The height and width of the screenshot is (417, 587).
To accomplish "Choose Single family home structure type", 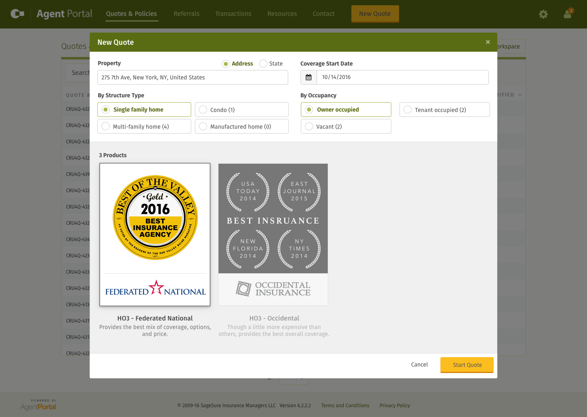I will click(x=144, y=110).
